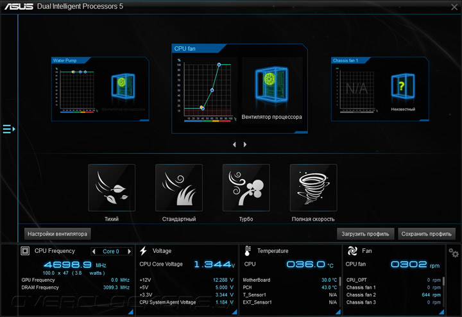Select the Turbo (Турбо) fan mode icon
Screen dimensions: 462x317
pos(246,188)
